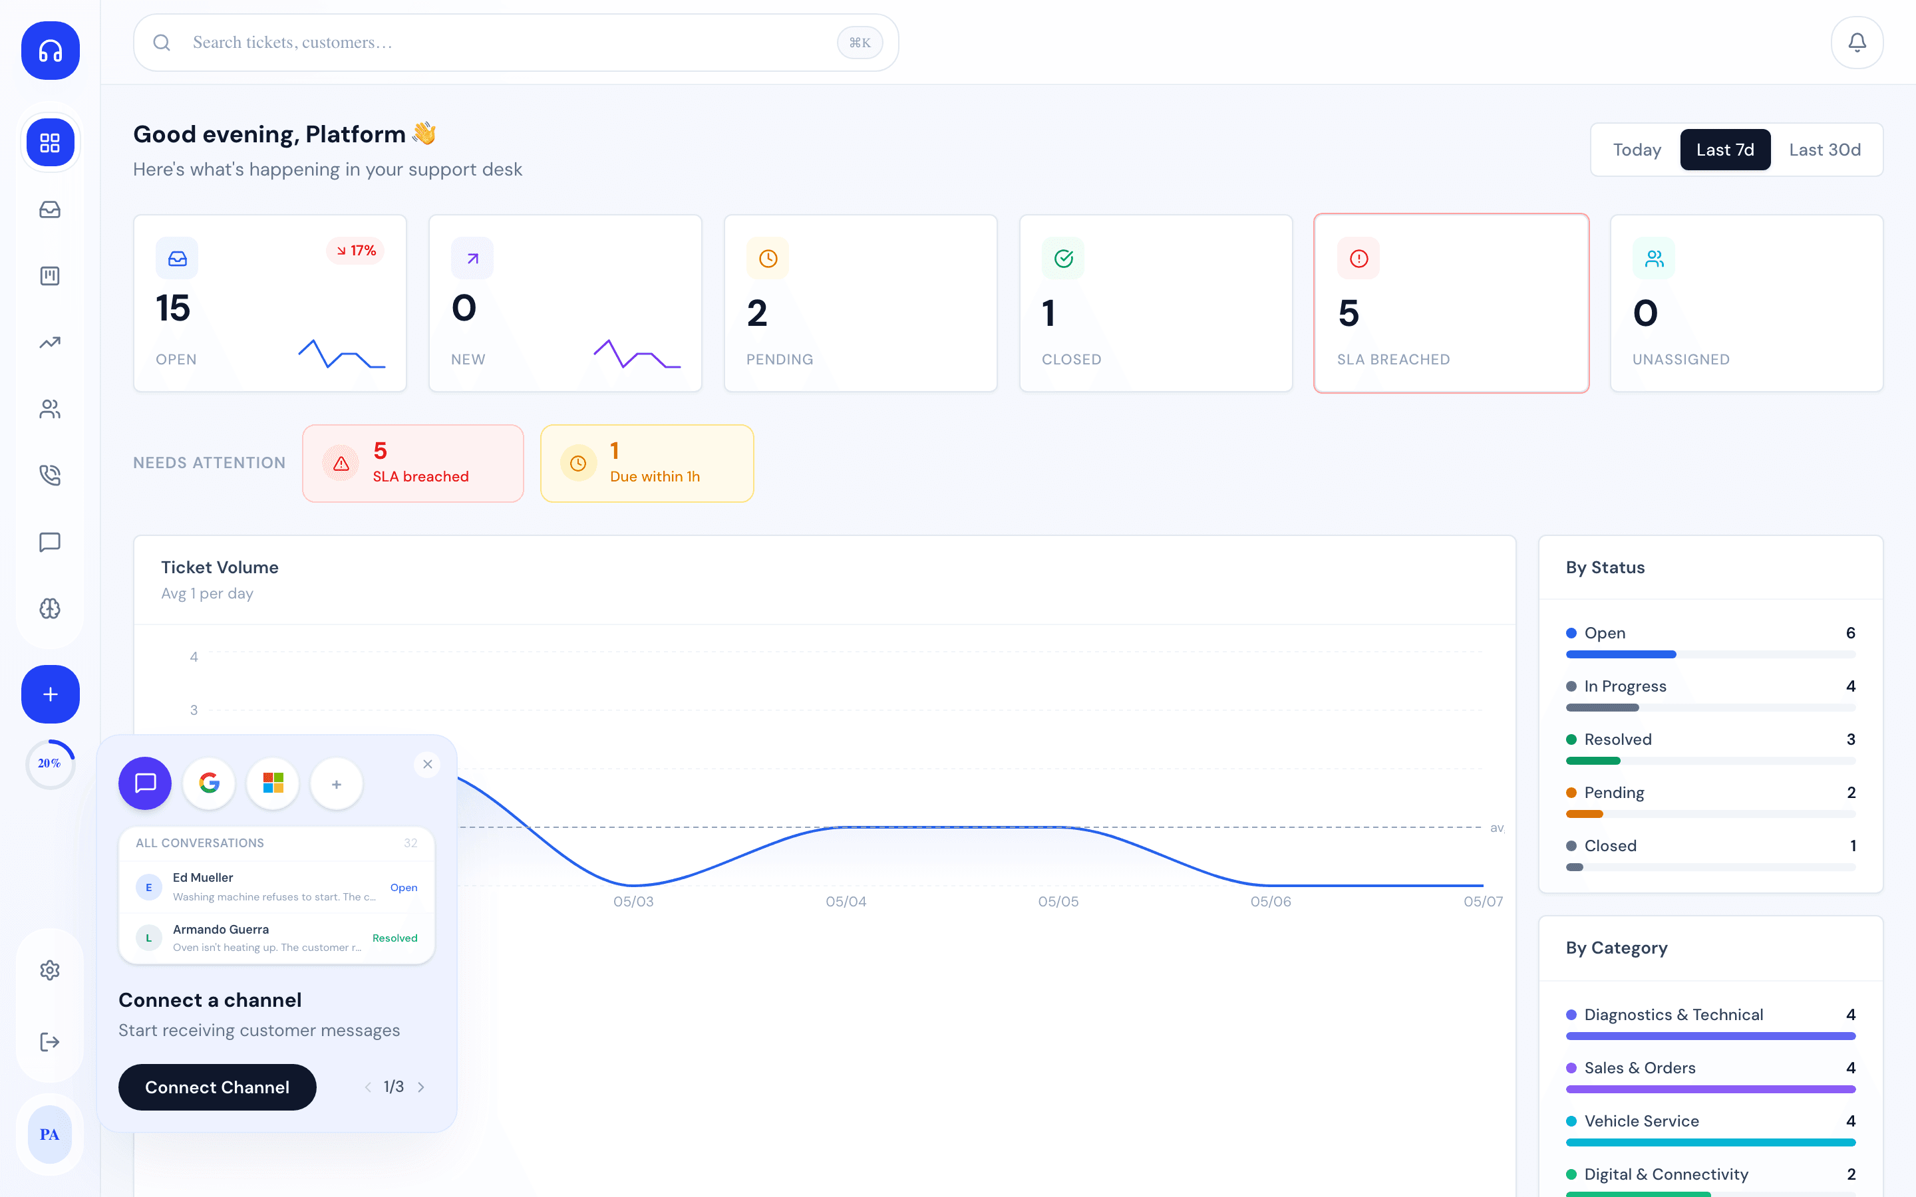This screenshot has width=1916, height=1197.
Task: Click the ⌘K shortcut badge
Action: coord(860,43)
